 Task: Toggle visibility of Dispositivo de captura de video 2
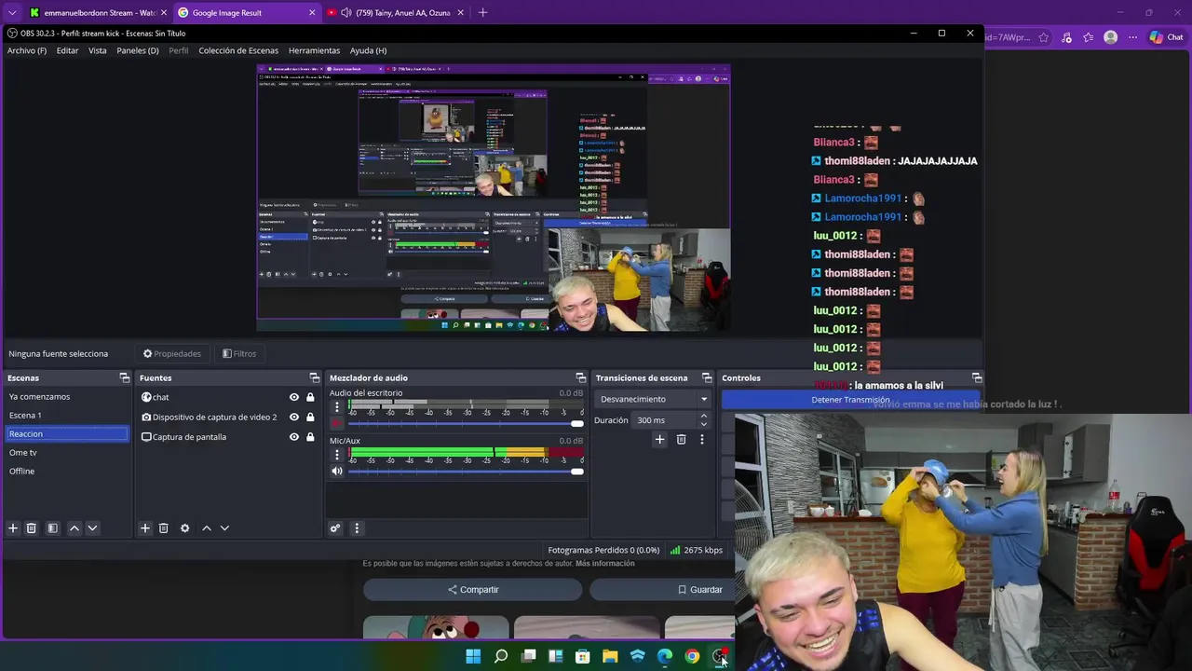[294, 417]
